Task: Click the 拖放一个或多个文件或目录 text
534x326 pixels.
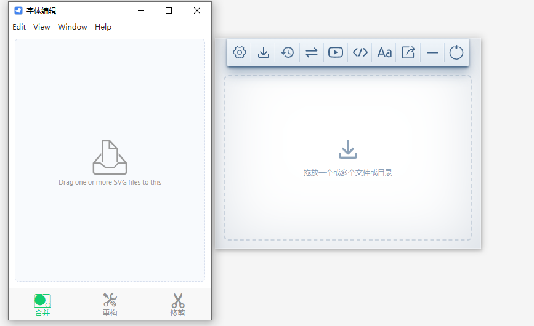Action: (x=348, y=173)
